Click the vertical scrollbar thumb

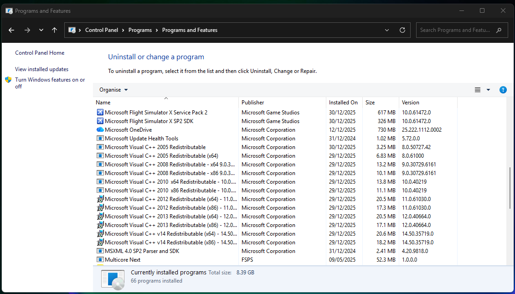(x=510, y=188)
